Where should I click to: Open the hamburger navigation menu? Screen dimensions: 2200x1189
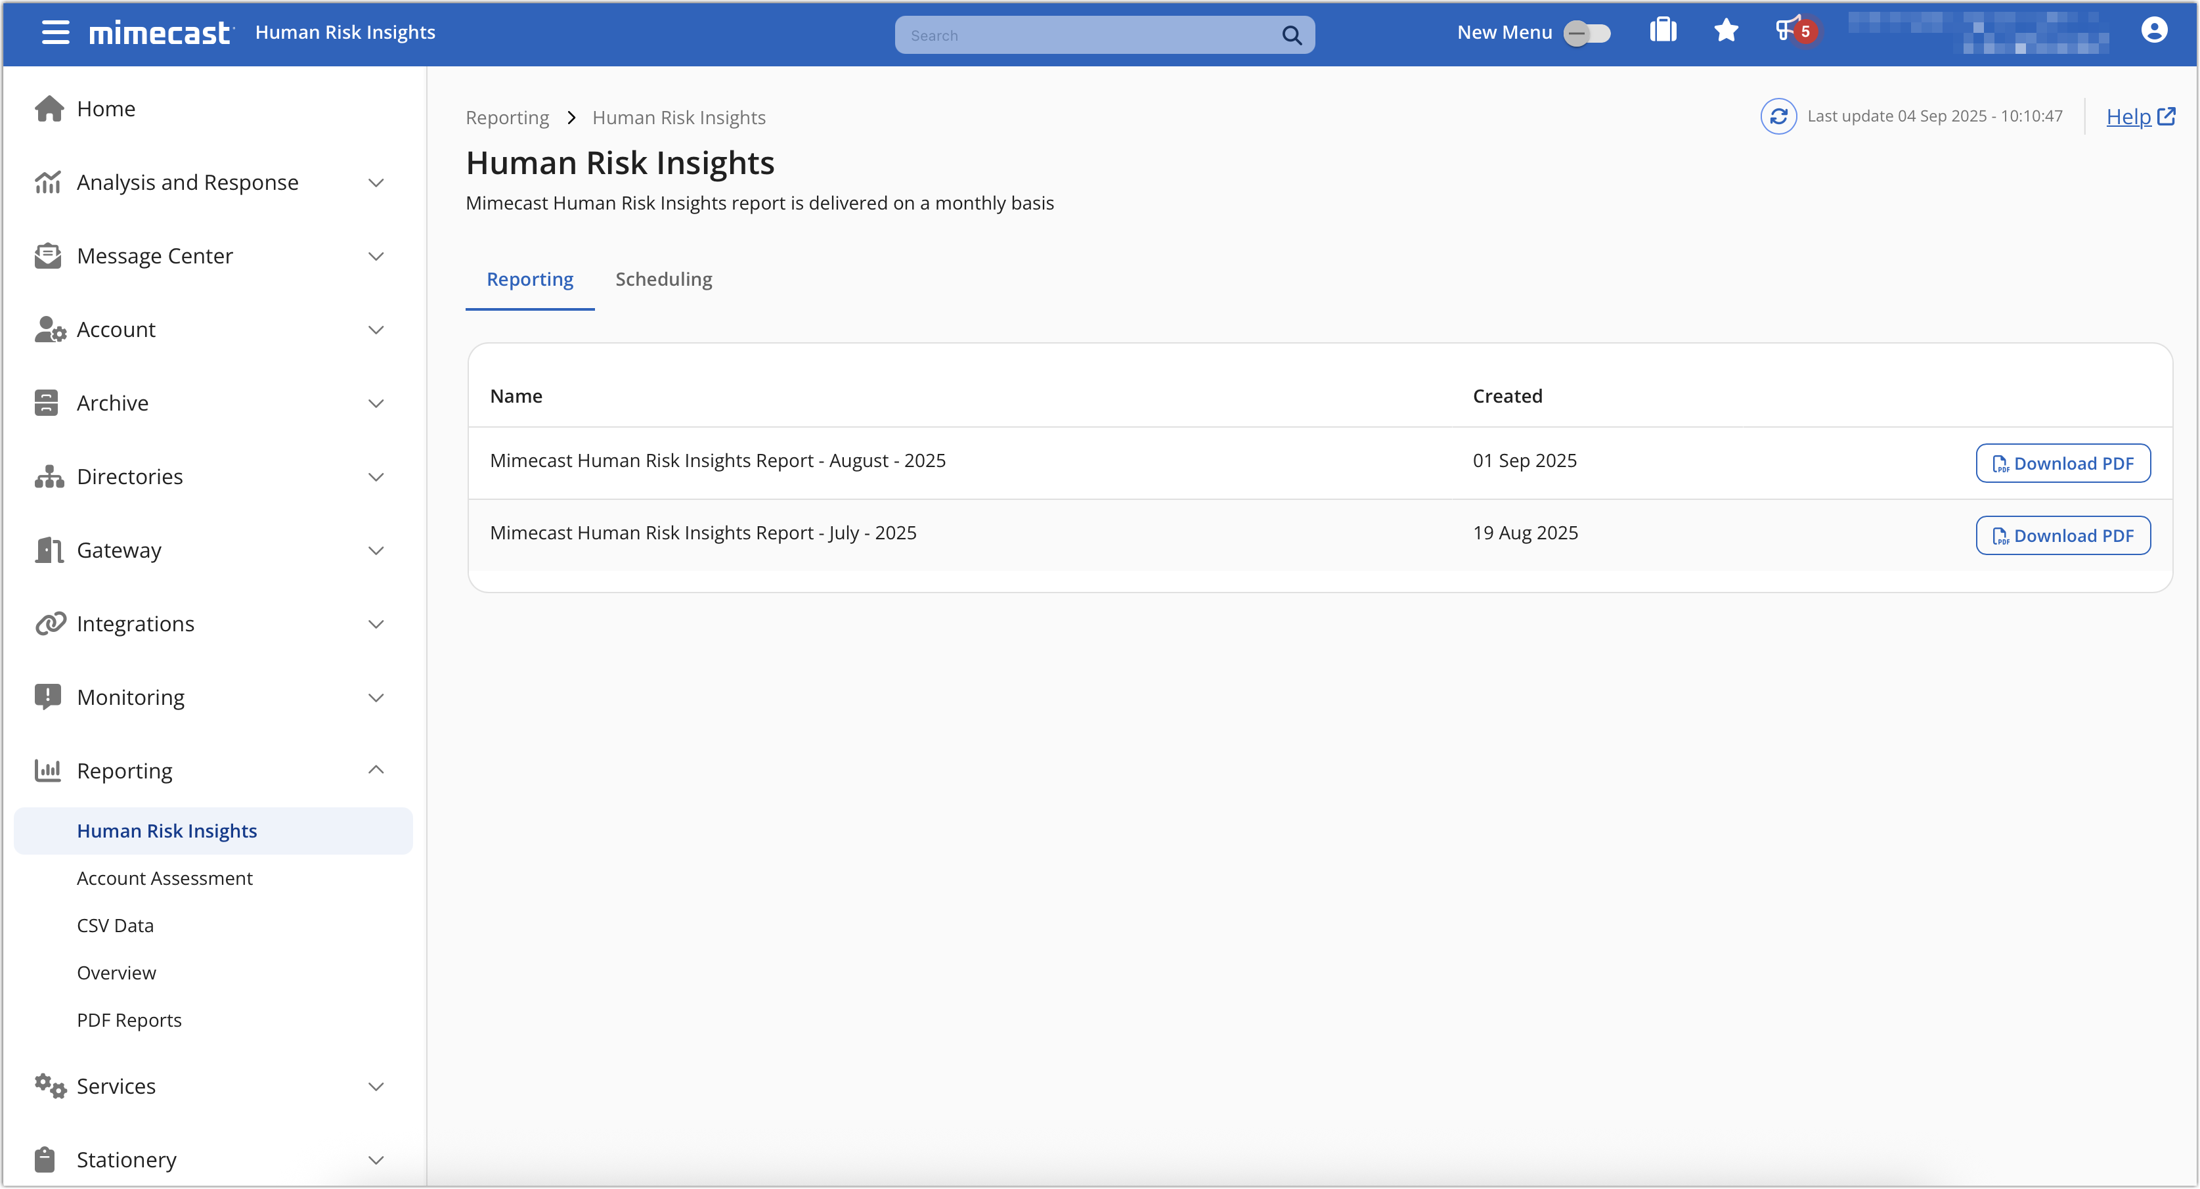tap(56, 32)
